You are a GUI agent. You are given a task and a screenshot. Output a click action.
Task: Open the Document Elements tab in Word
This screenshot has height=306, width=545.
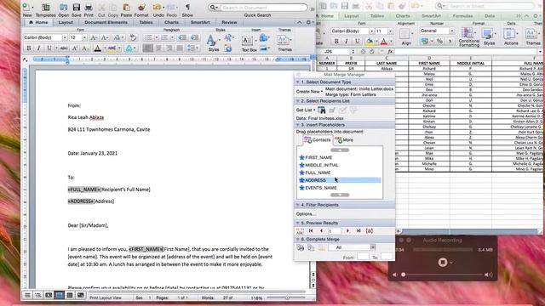click(106, 22)
